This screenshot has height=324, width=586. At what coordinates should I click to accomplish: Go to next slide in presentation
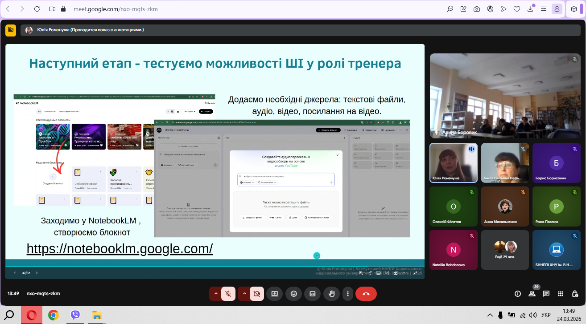(37, 273)
